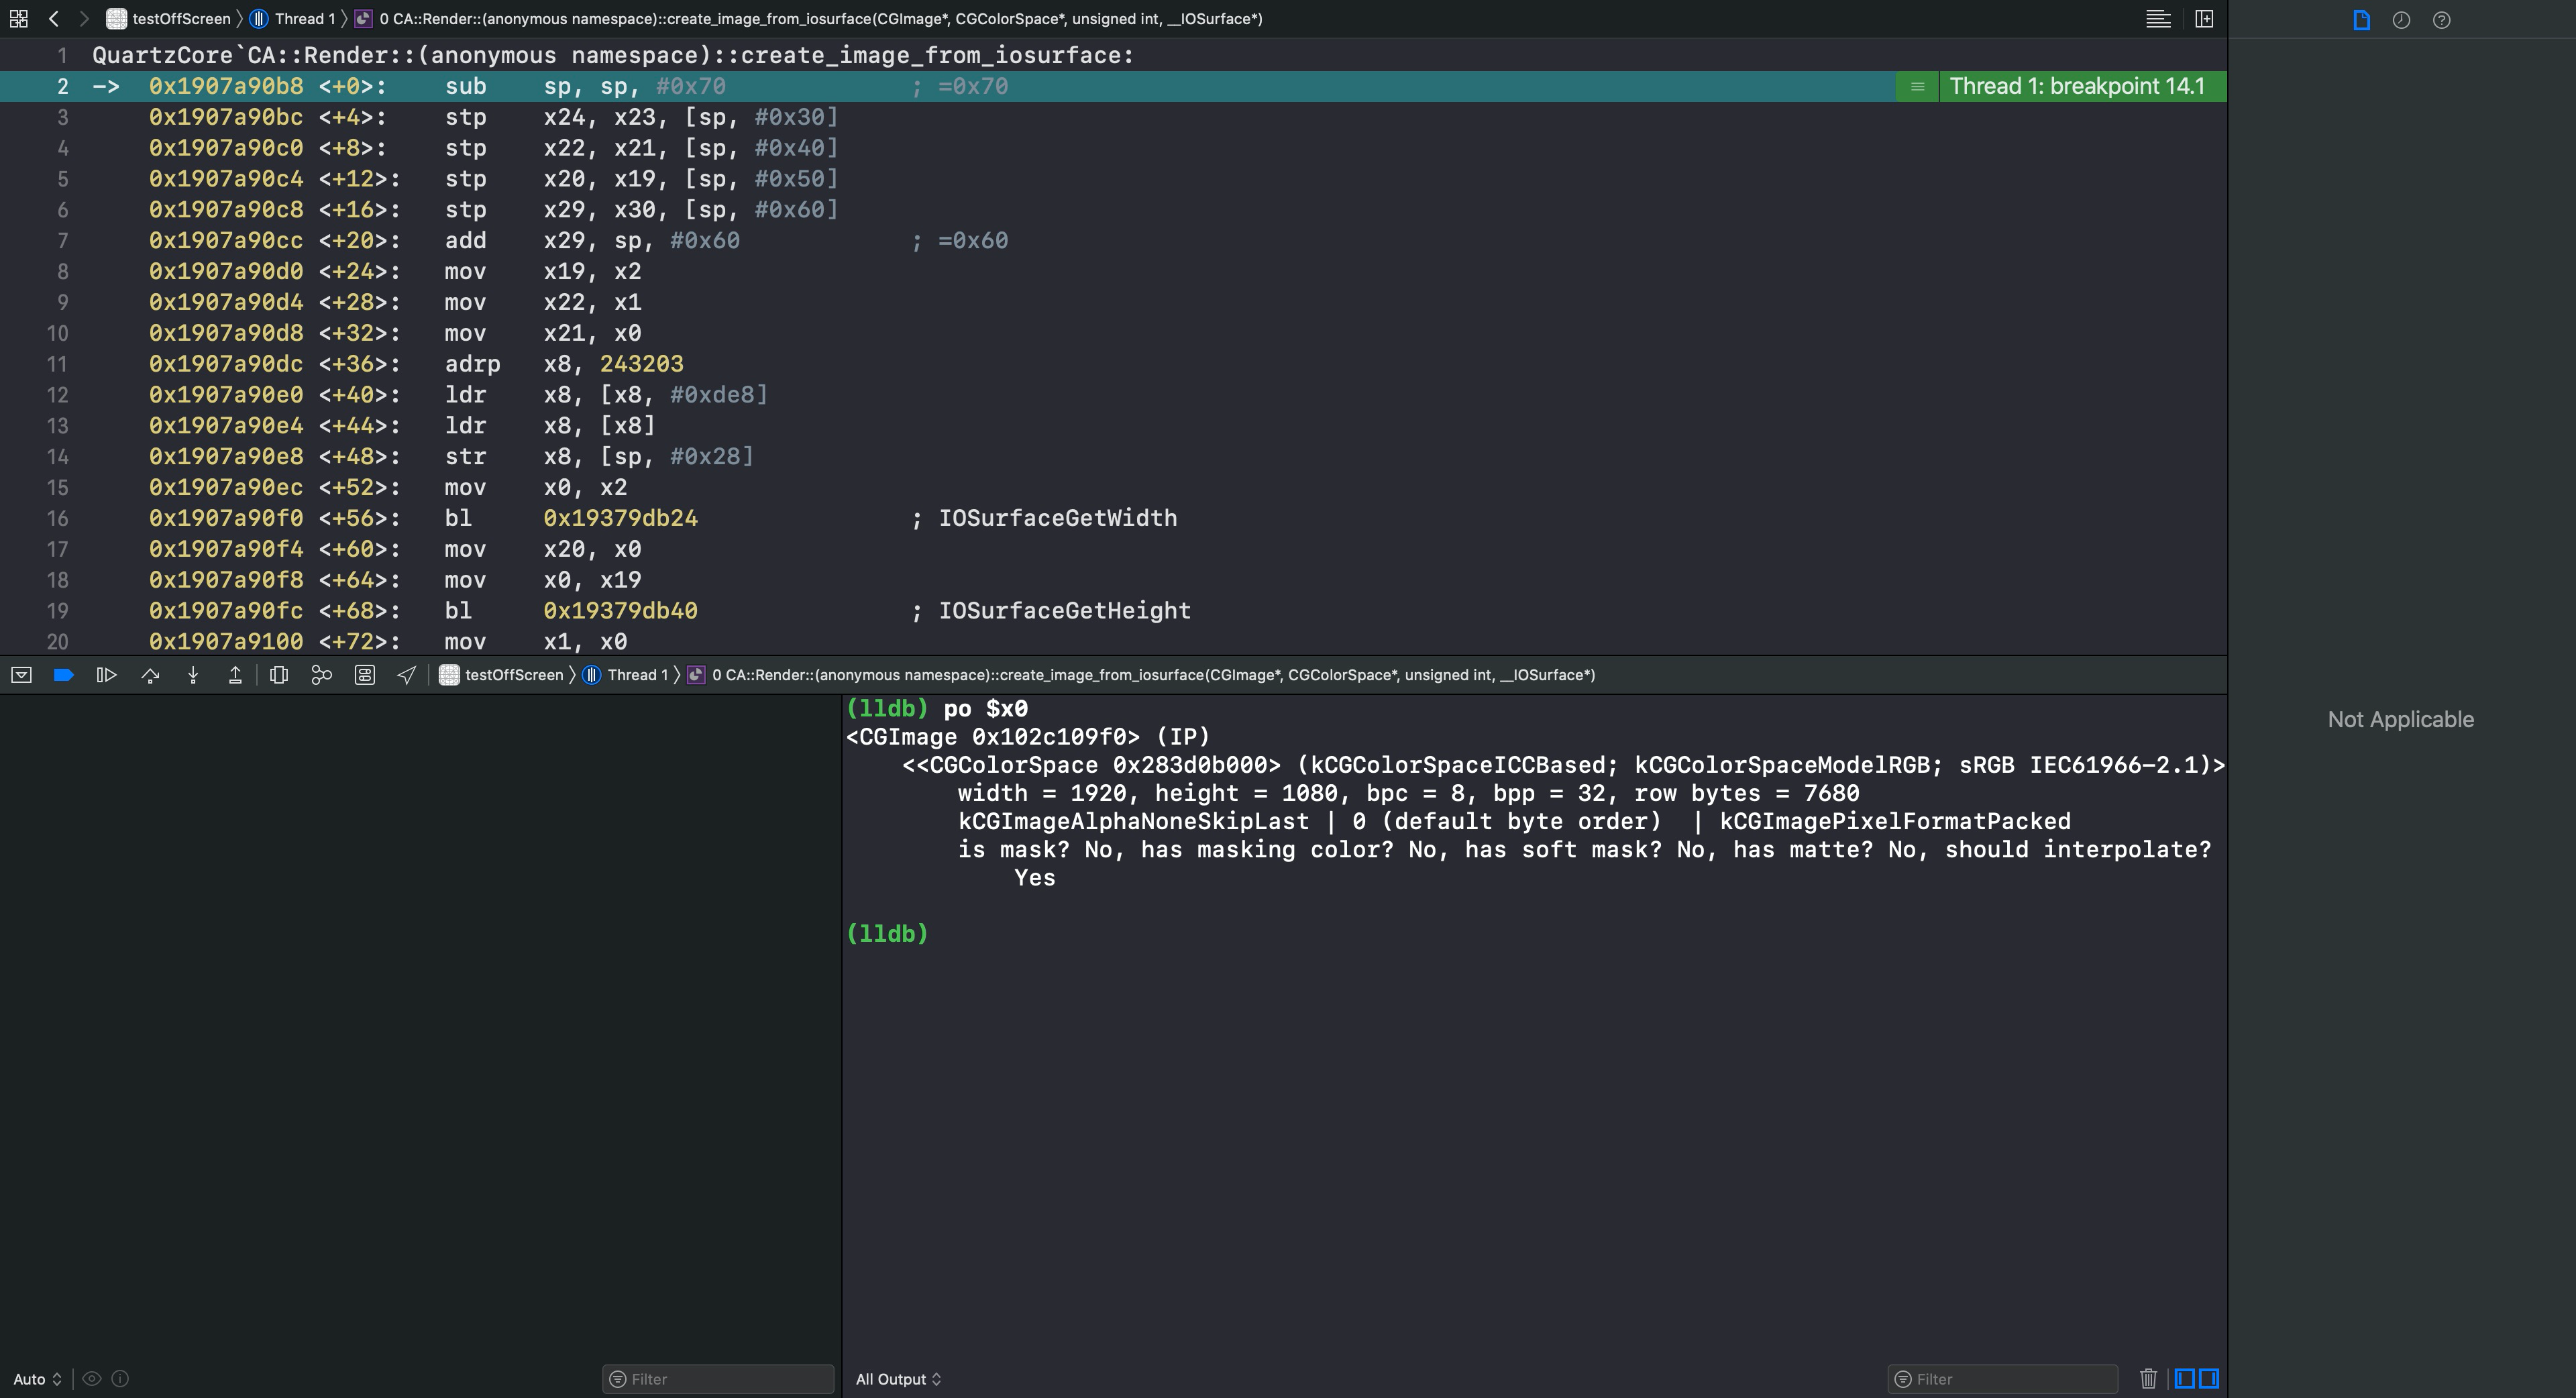Open Thread 1 in debug bar

tap(625, 675)
